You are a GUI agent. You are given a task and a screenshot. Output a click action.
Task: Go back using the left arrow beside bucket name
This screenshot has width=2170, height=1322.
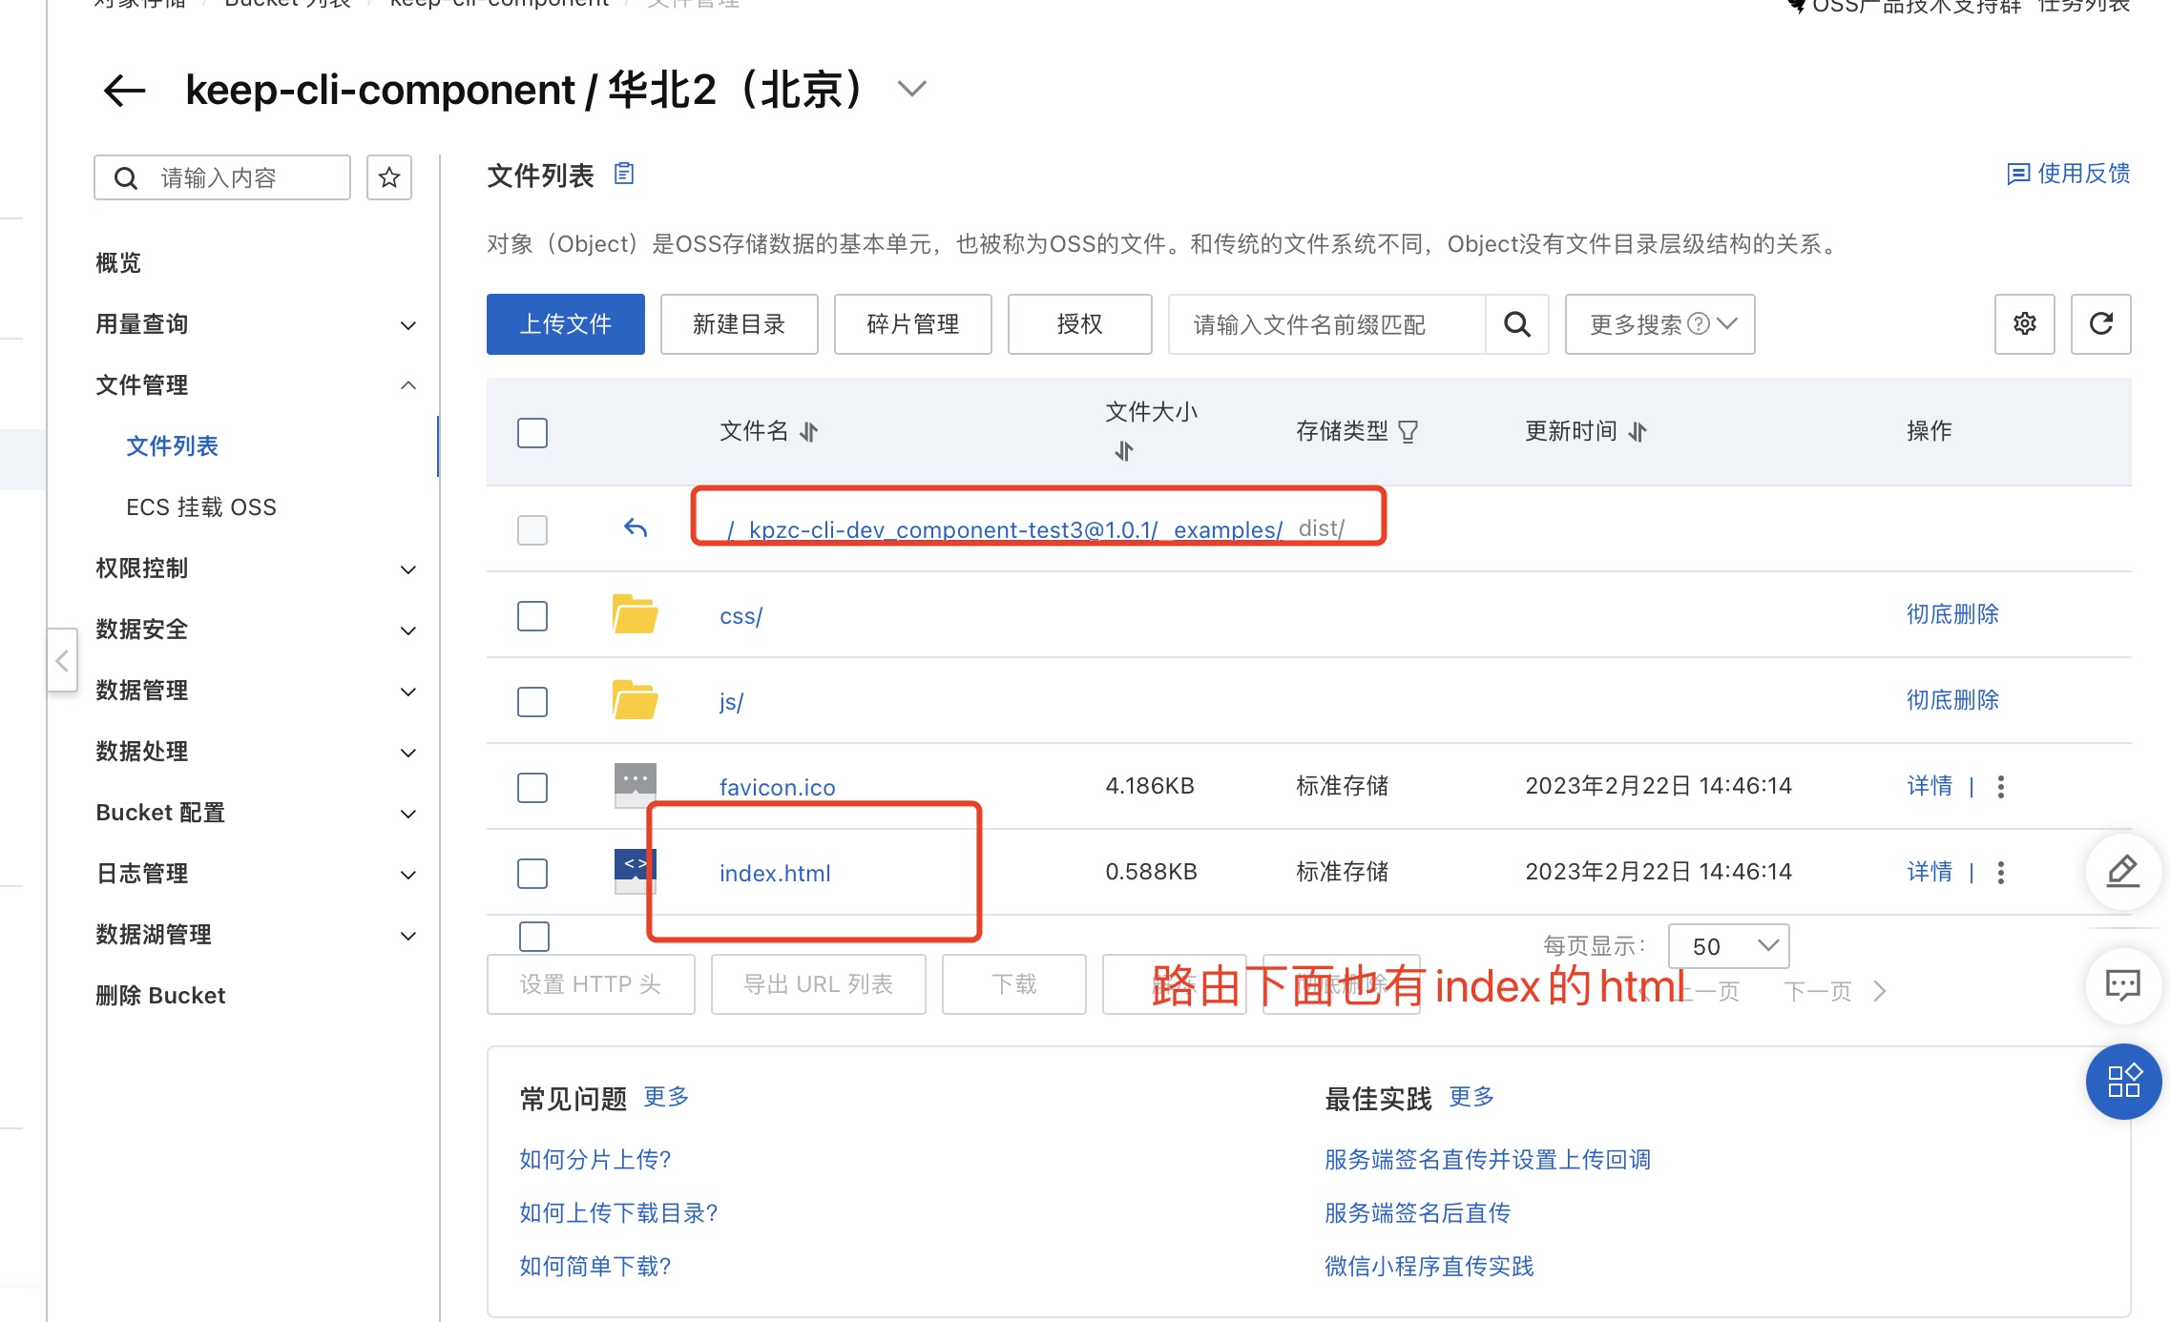click(124, 91)
